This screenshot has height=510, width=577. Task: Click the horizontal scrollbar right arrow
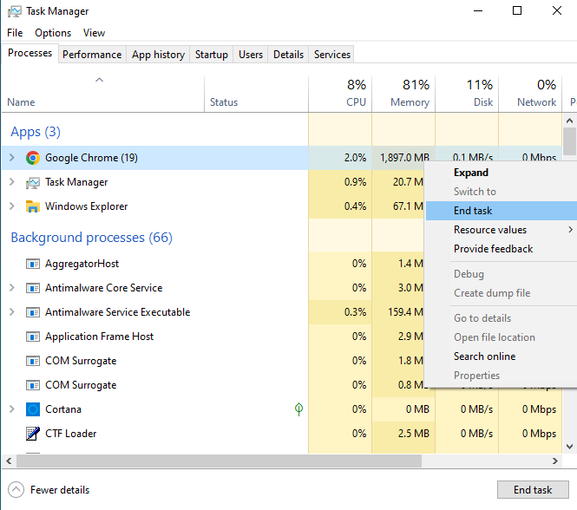[555, 461]
